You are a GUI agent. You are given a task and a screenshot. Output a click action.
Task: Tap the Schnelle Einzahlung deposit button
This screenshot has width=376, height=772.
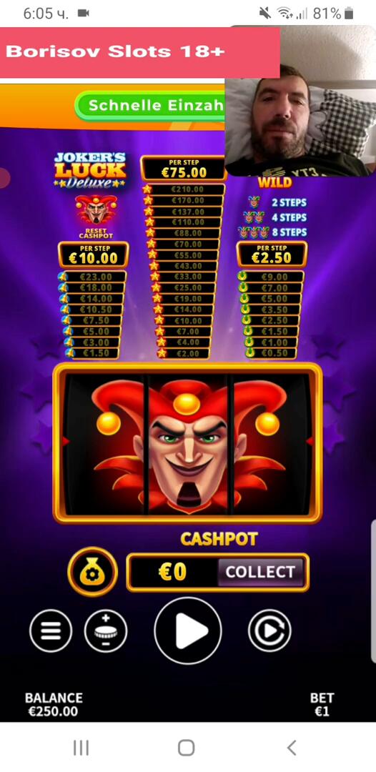point(151,105)
